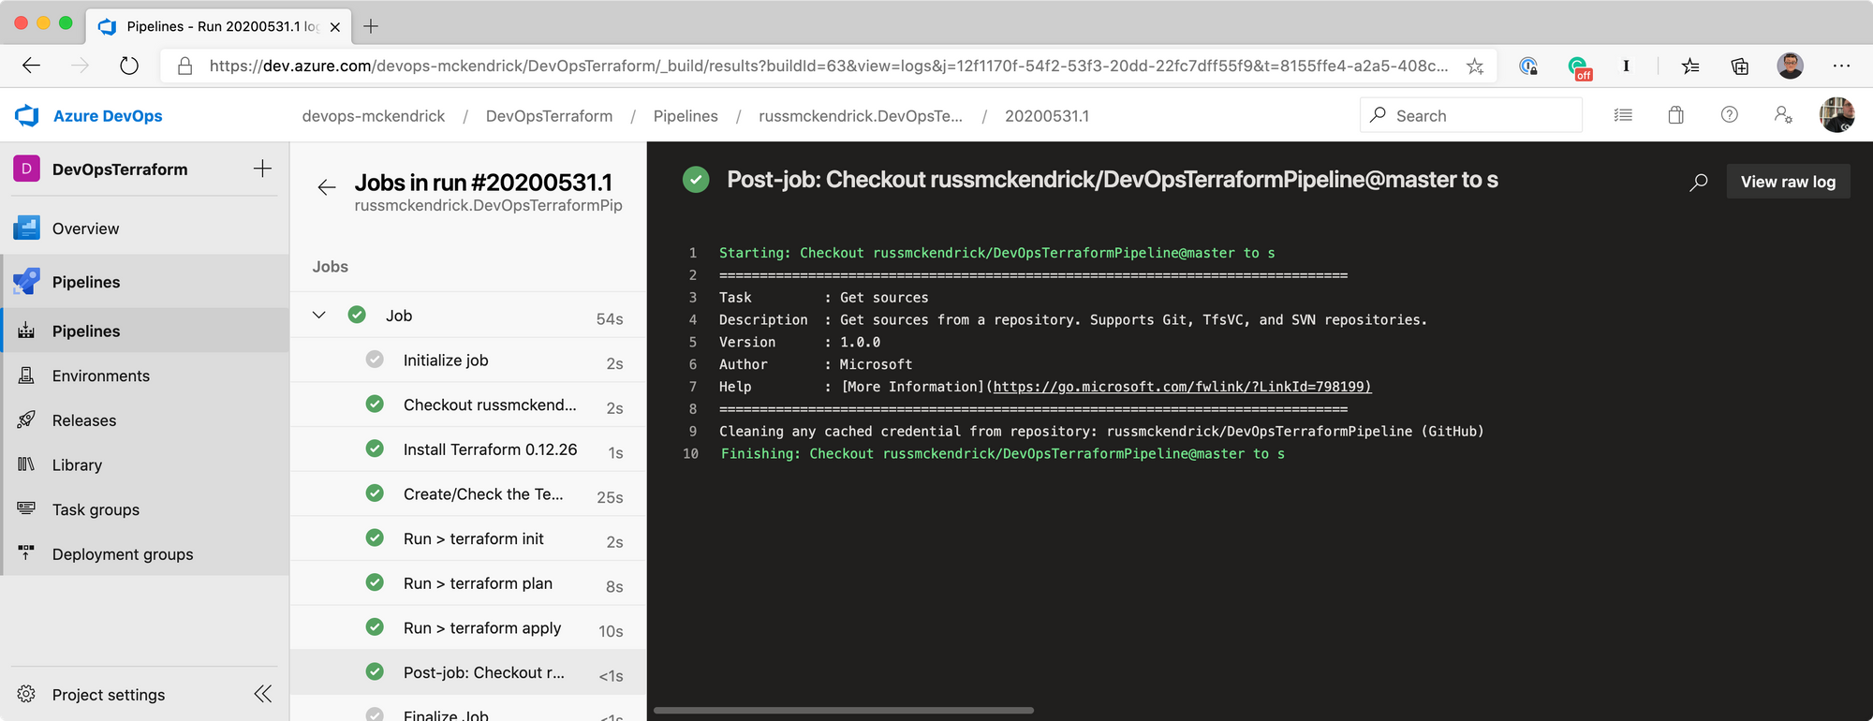Click the horizontal scrollbar under the log
The height and width of the screenshot is (721, 1873).
[843, 711]
